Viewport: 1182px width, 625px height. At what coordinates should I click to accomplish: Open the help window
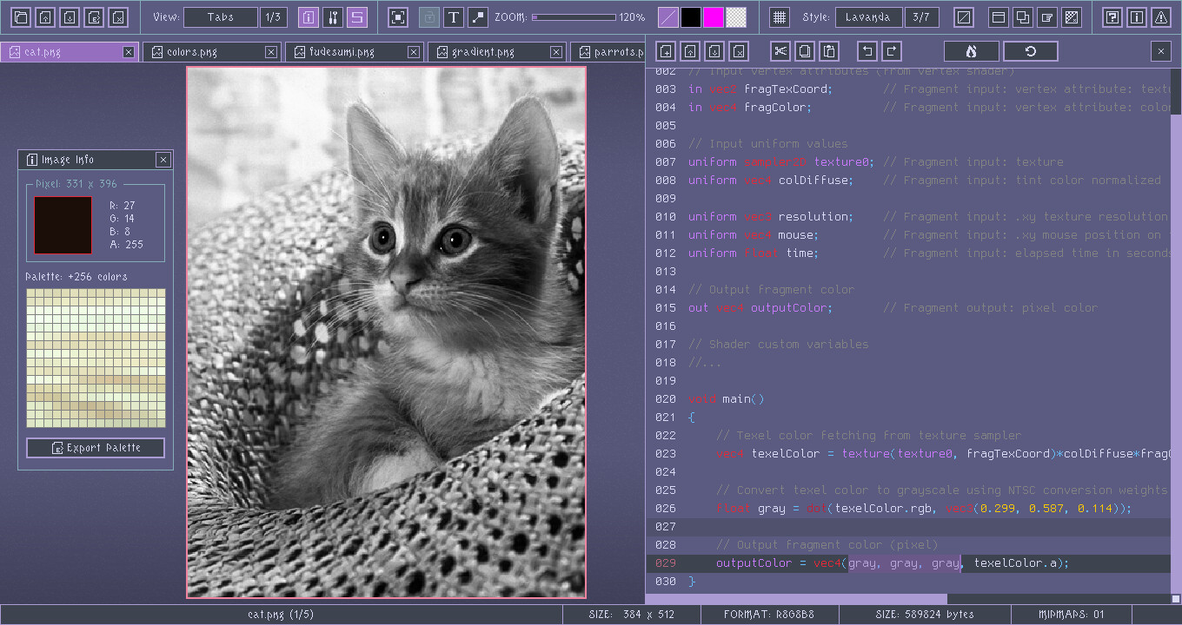1113,16
